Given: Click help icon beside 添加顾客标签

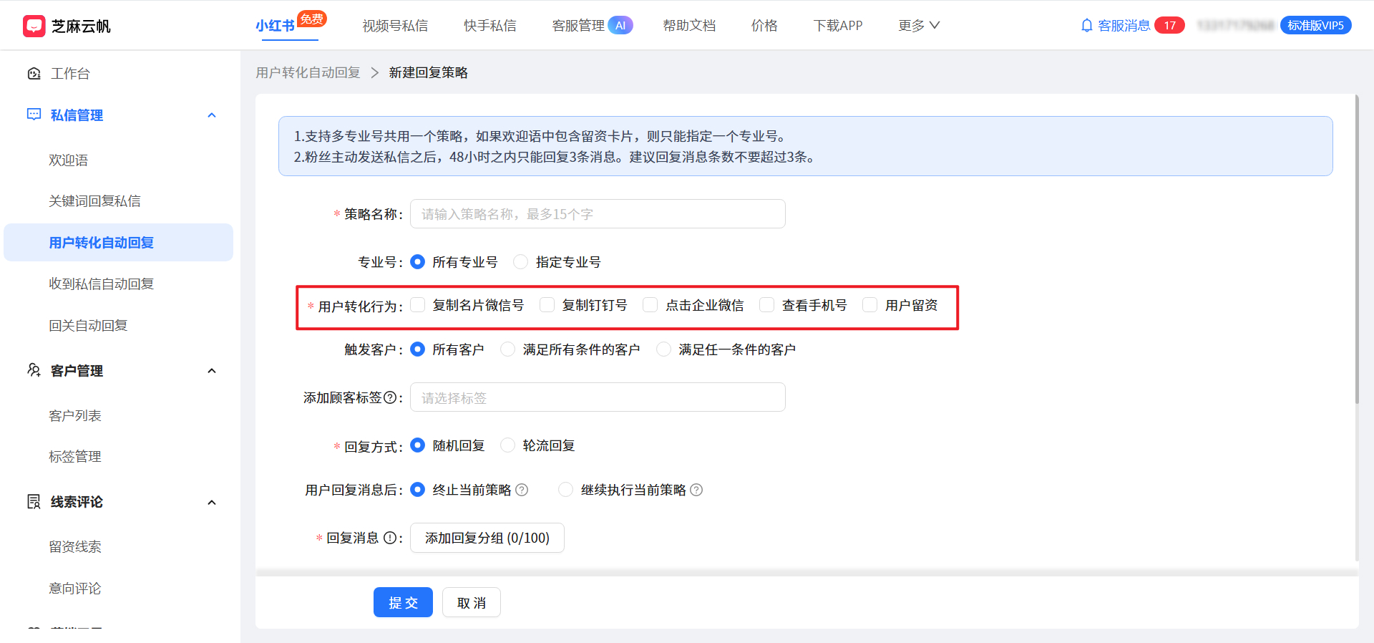Looking at the screenshot, I should pos(390,397).
